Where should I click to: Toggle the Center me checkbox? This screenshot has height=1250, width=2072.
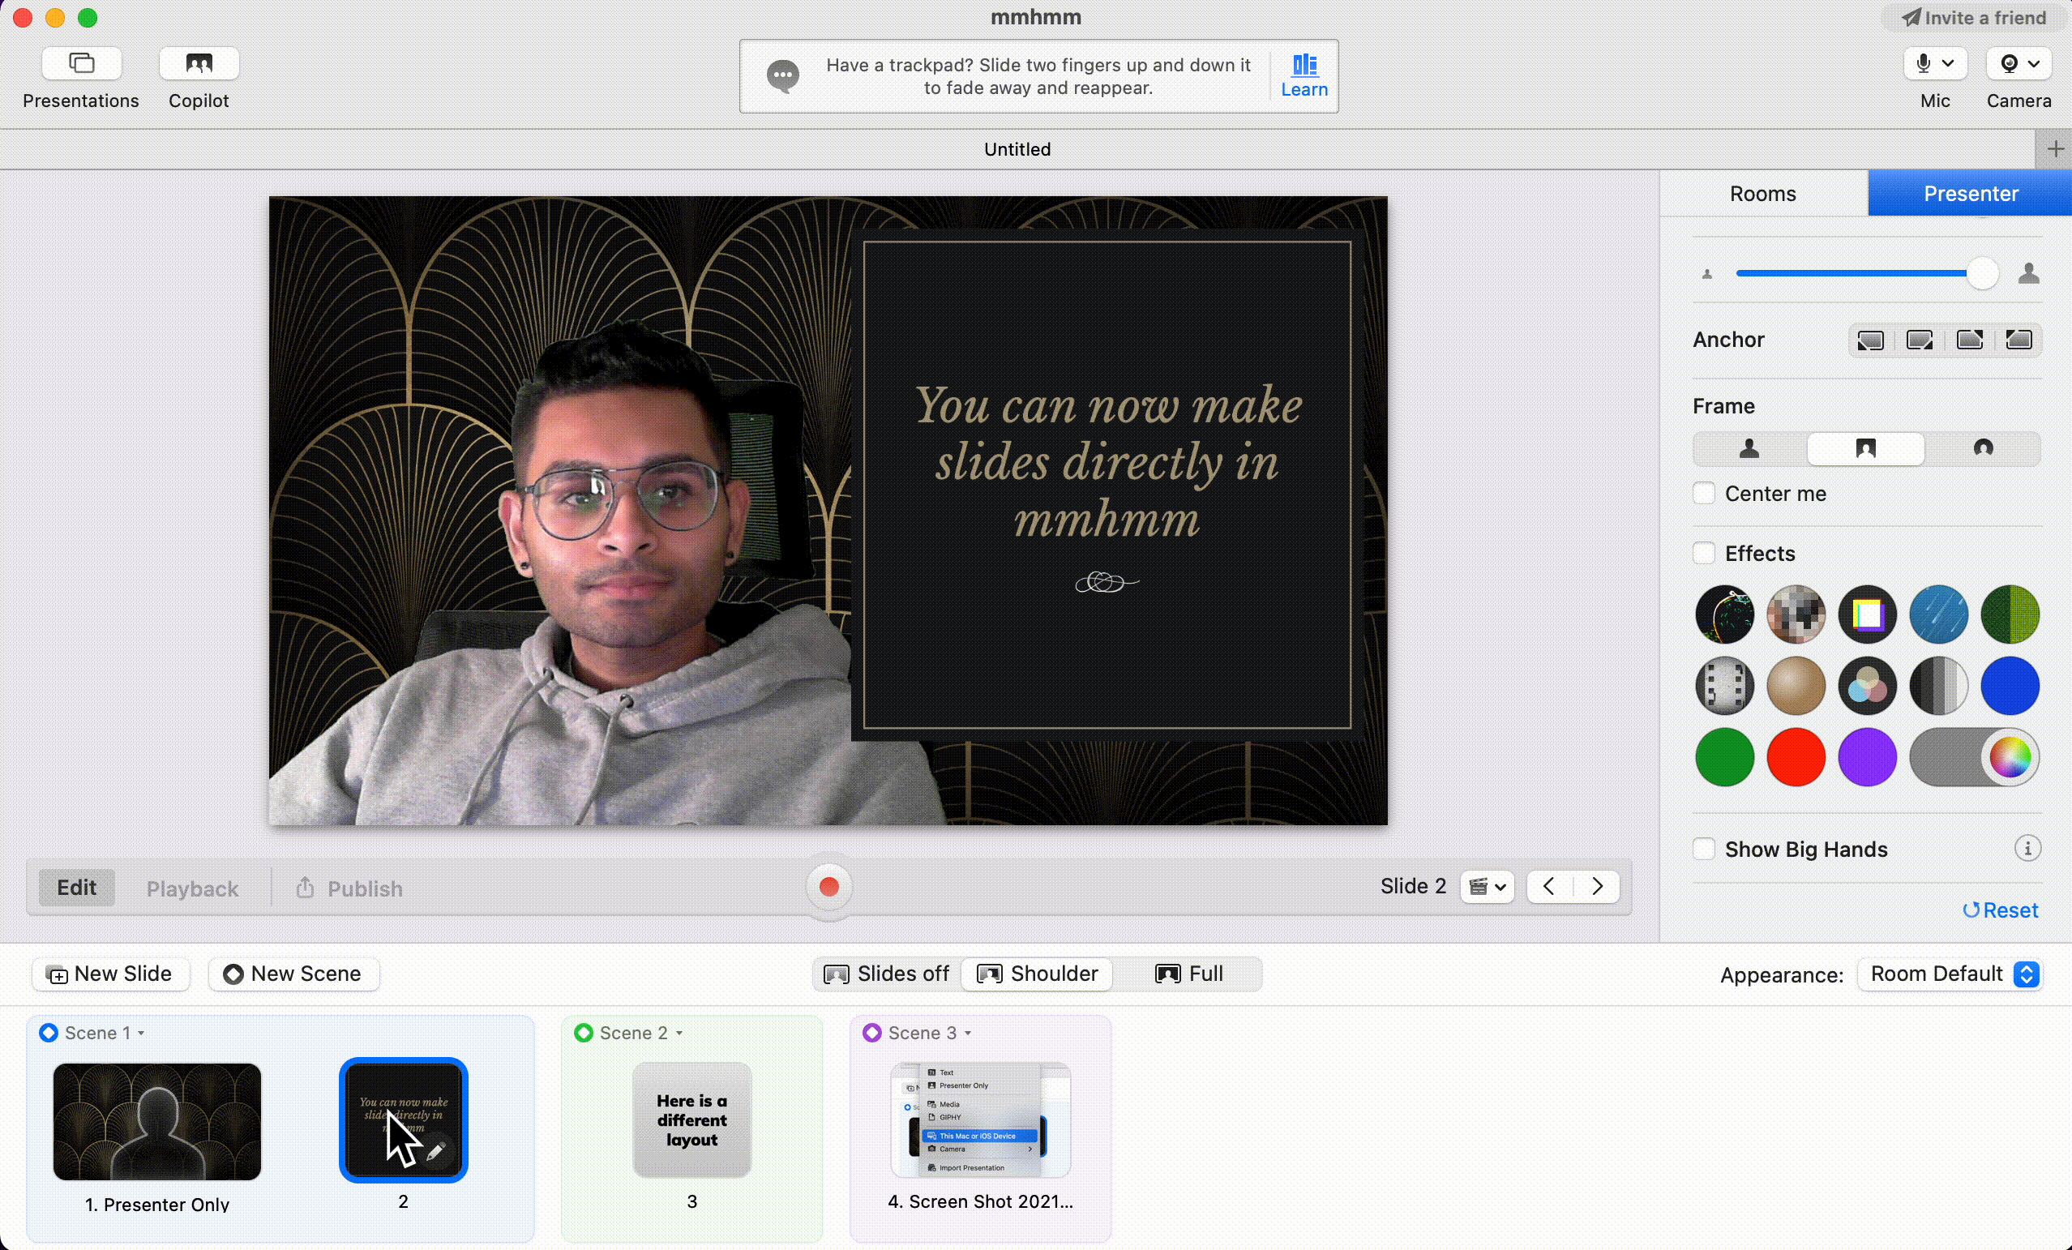coord(1706,493)
